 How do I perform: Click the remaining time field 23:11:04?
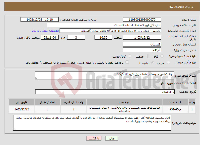pos(50,37)
